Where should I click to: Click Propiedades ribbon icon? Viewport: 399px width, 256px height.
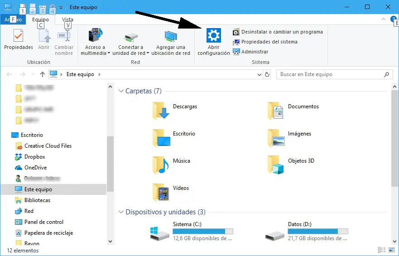18,35
